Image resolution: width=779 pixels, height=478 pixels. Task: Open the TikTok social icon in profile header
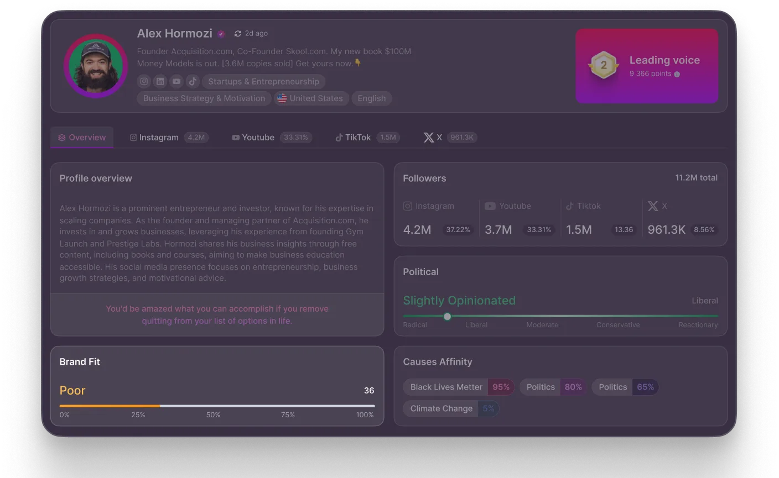192,81
